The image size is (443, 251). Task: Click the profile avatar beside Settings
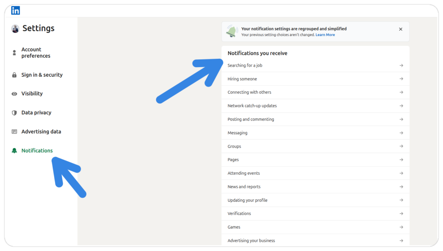click(15, 29)
